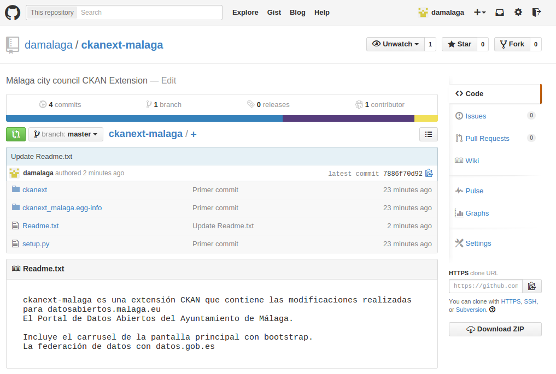The height and width of the screenshot is (374, 556).
Task: Open account settings gear icon
Action: point(518,13)
